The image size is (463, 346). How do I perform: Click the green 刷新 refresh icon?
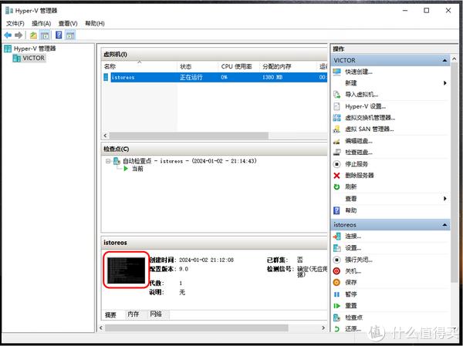point(336,186)
